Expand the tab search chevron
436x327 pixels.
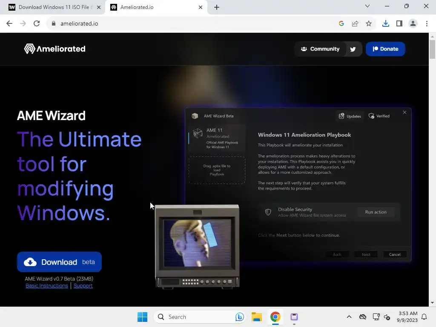pos(367,6)
